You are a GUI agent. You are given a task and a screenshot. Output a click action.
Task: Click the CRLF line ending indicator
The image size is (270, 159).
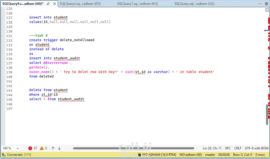tap(238, 148)
